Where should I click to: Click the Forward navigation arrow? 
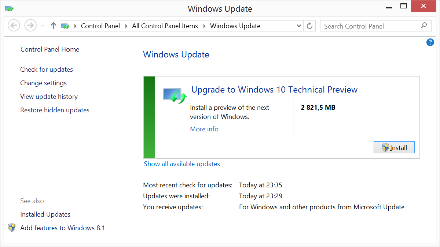tap(30, 25)
